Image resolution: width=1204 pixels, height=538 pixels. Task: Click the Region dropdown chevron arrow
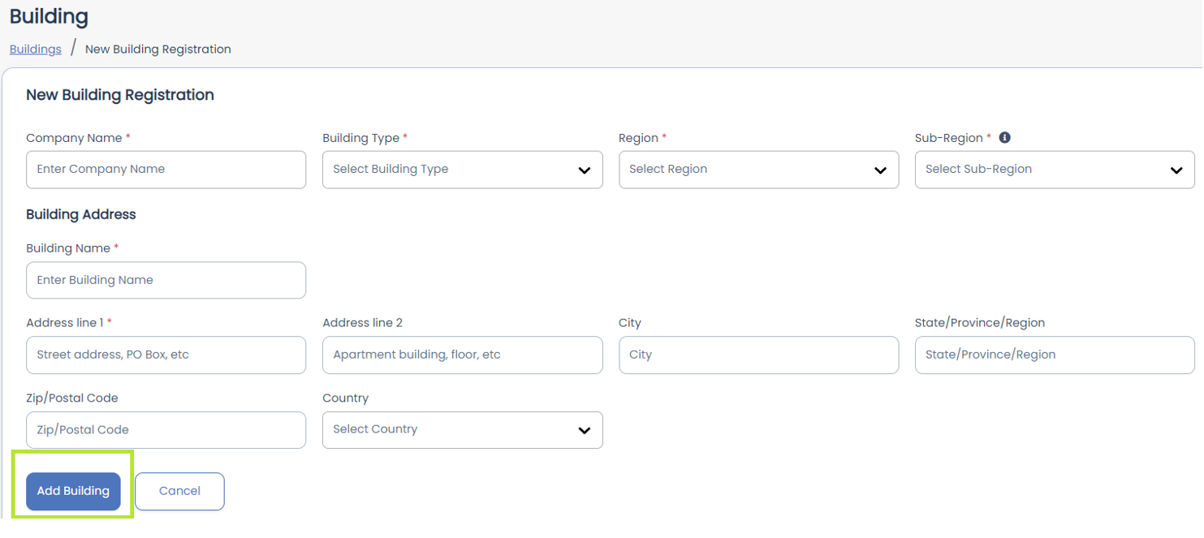[x=880, y=170]
